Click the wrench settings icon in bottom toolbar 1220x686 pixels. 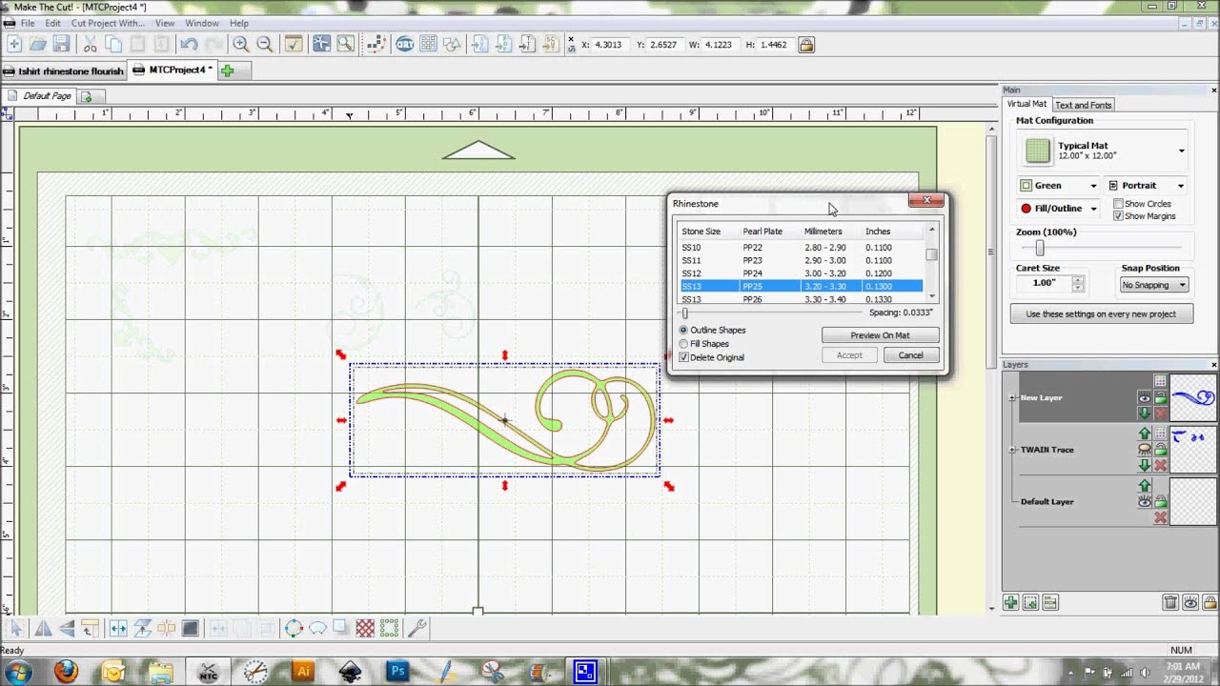pyautogui.click(x=417, y=628)
